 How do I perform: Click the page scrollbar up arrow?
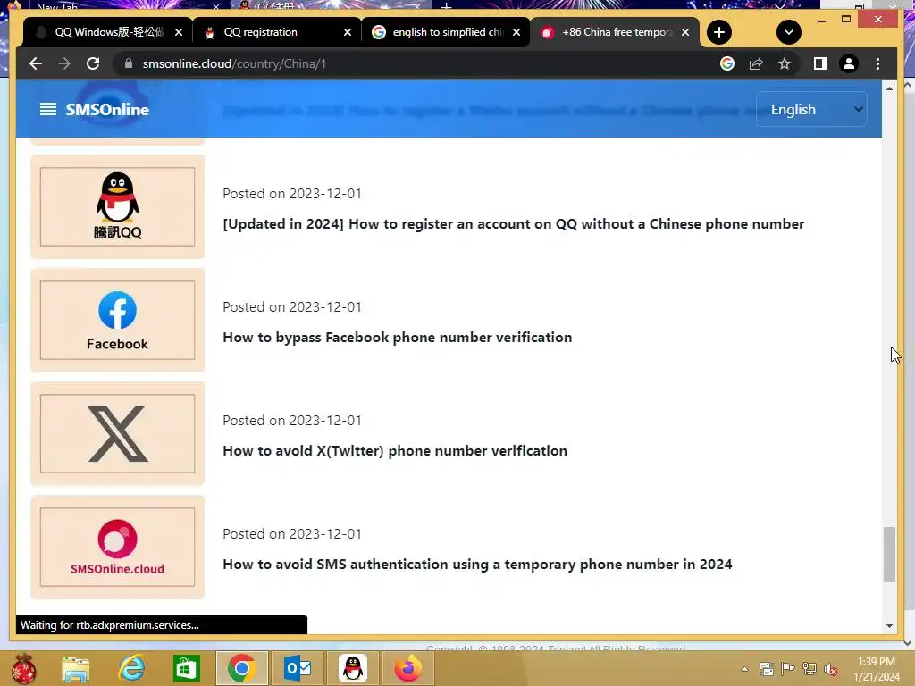tap(889, 88)
